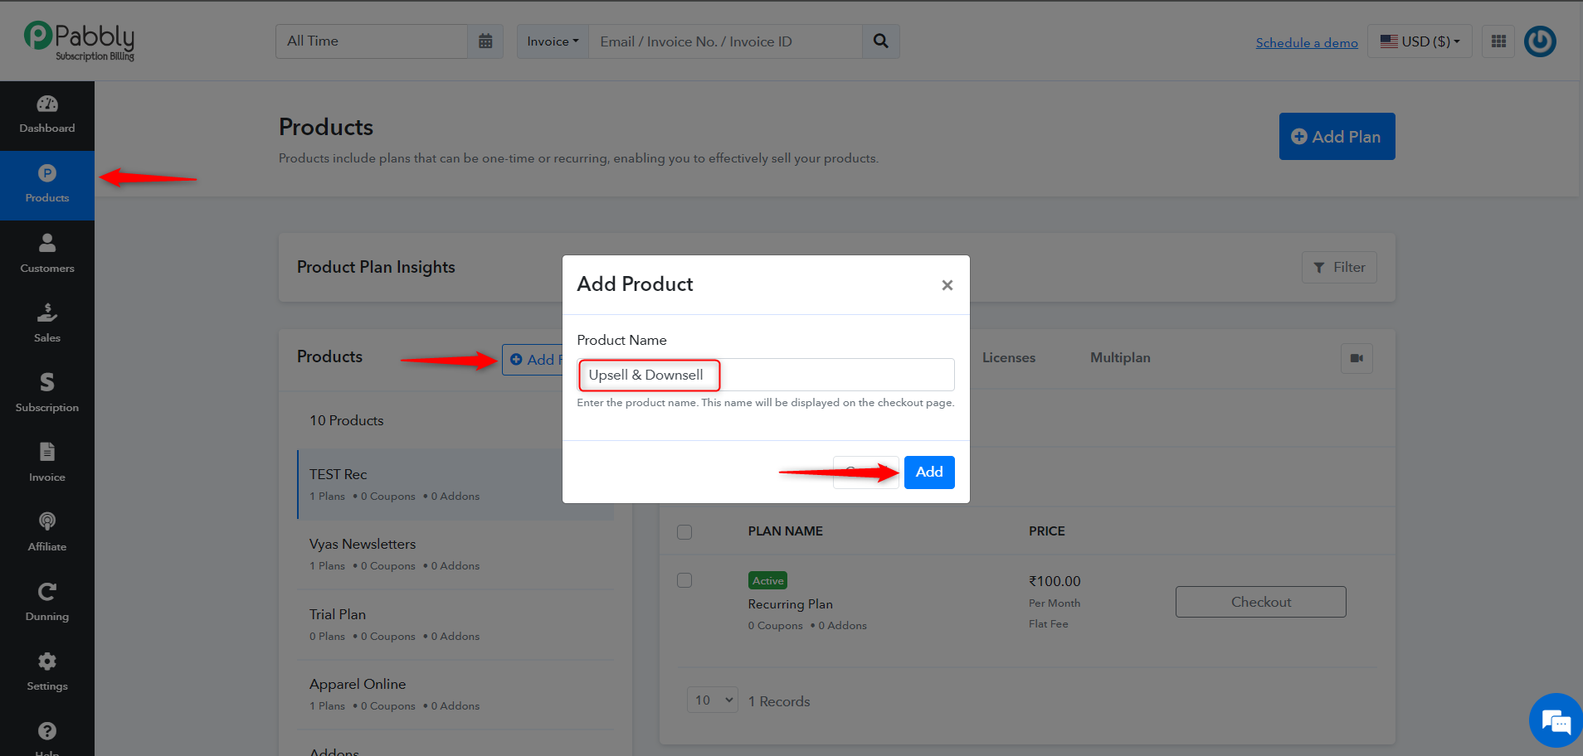Click the 1 Records count text
This screenshot has height=756, width=1583.
(x=778, y=701)
